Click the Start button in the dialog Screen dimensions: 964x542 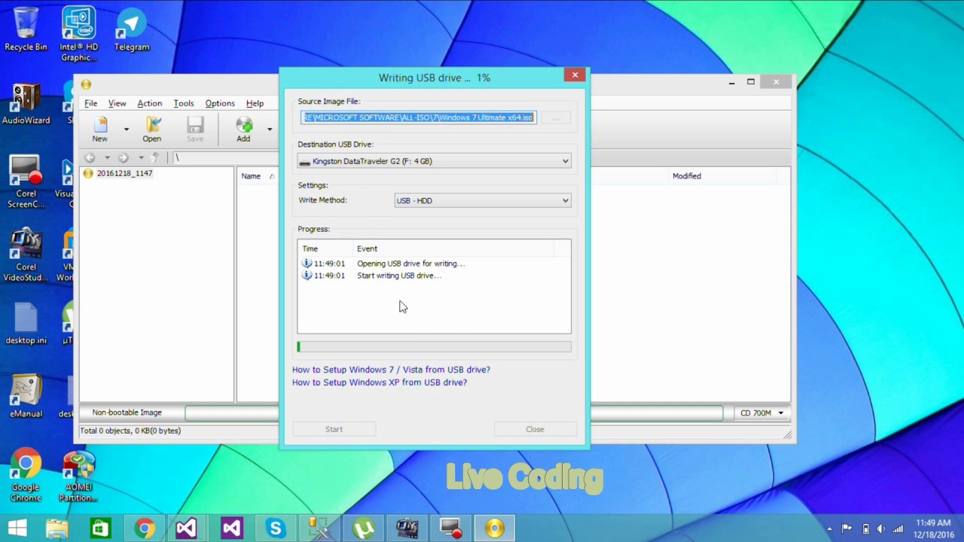click(x=334, y=429)
